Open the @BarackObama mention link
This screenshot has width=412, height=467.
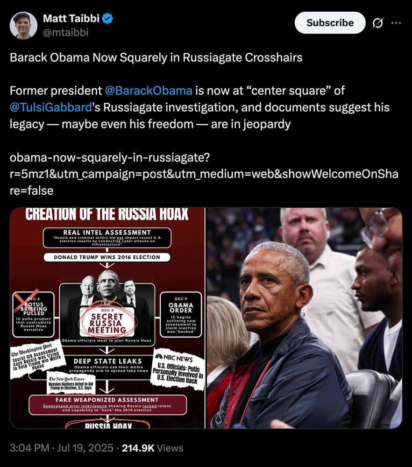(149, 91)
